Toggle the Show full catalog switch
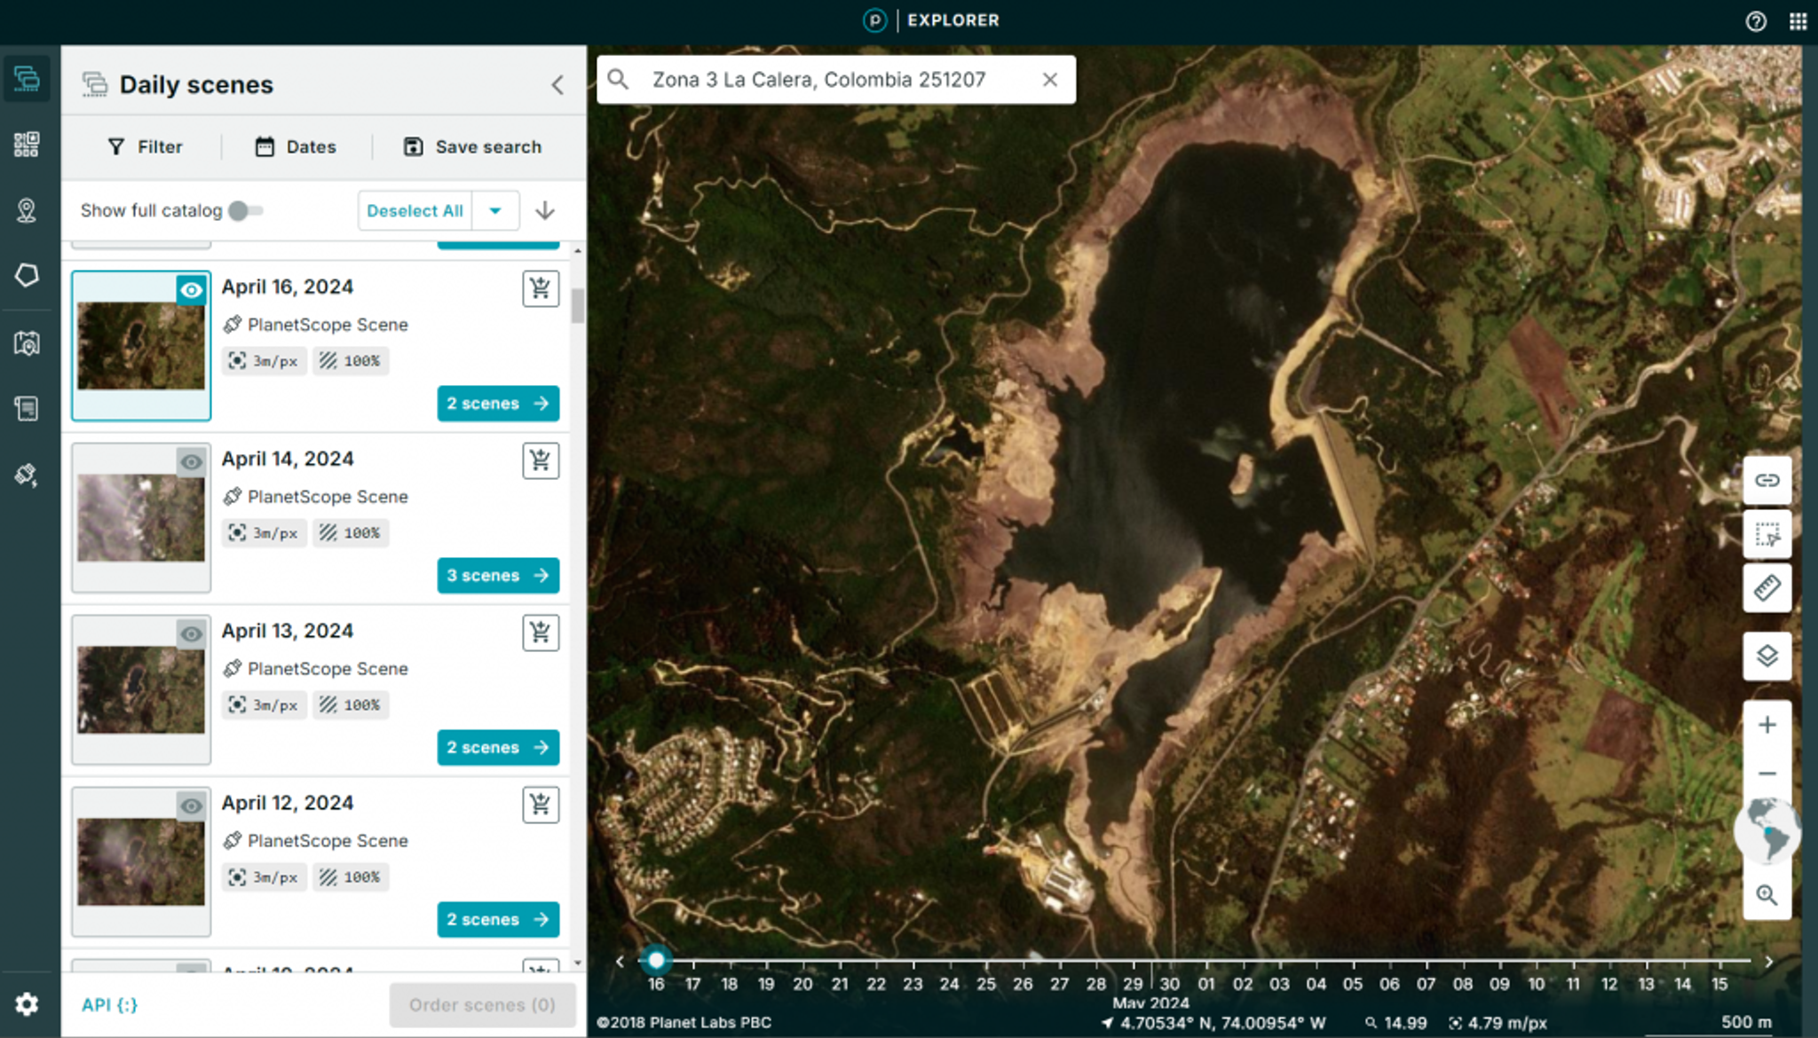The image size is (1818, 1038). click(x=245, y=209)
